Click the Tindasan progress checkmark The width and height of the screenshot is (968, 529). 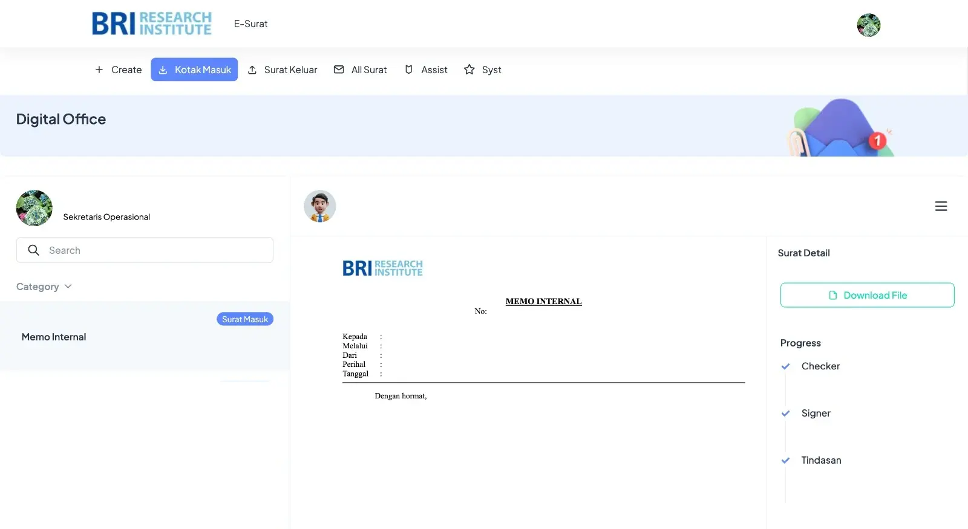tap(785, 461)
